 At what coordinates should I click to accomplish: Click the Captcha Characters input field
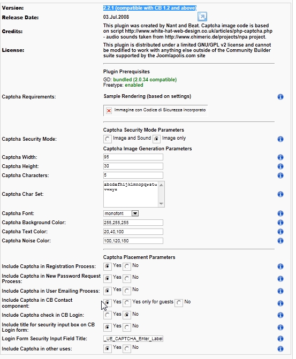pos(133,175)
